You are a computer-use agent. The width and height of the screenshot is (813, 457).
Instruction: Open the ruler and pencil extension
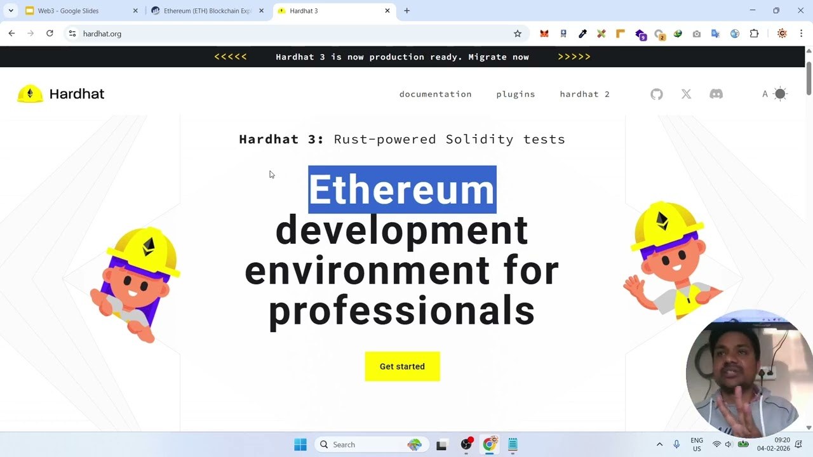coord(601,34)
